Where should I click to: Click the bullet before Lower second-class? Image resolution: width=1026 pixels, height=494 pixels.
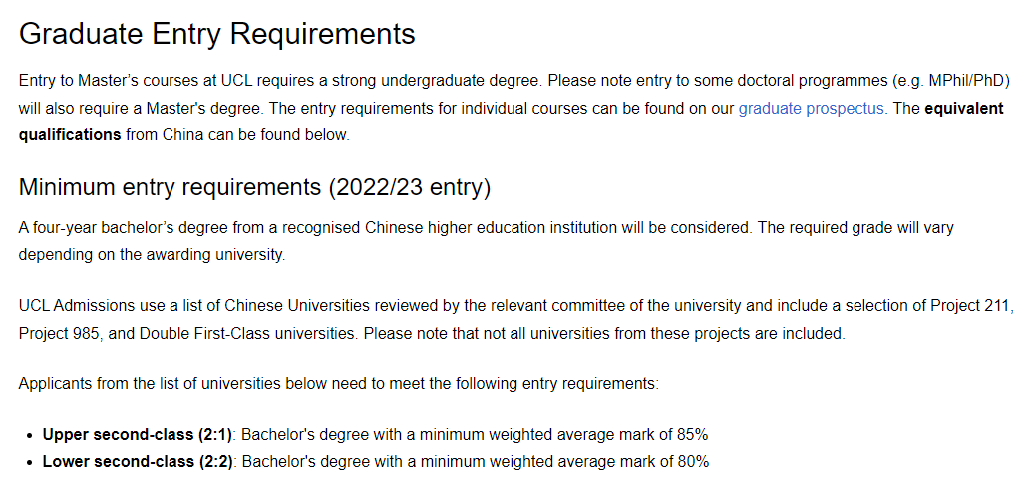click(30, 462)
